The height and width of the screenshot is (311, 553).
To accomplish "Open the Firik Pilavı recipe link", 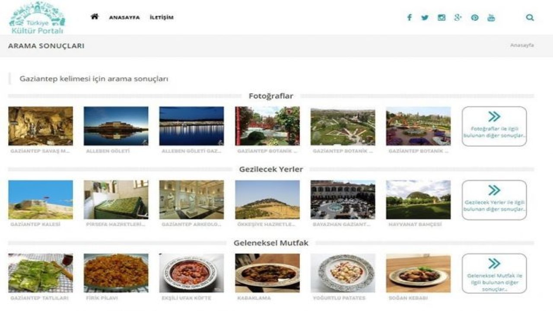I will pos(117,273).
